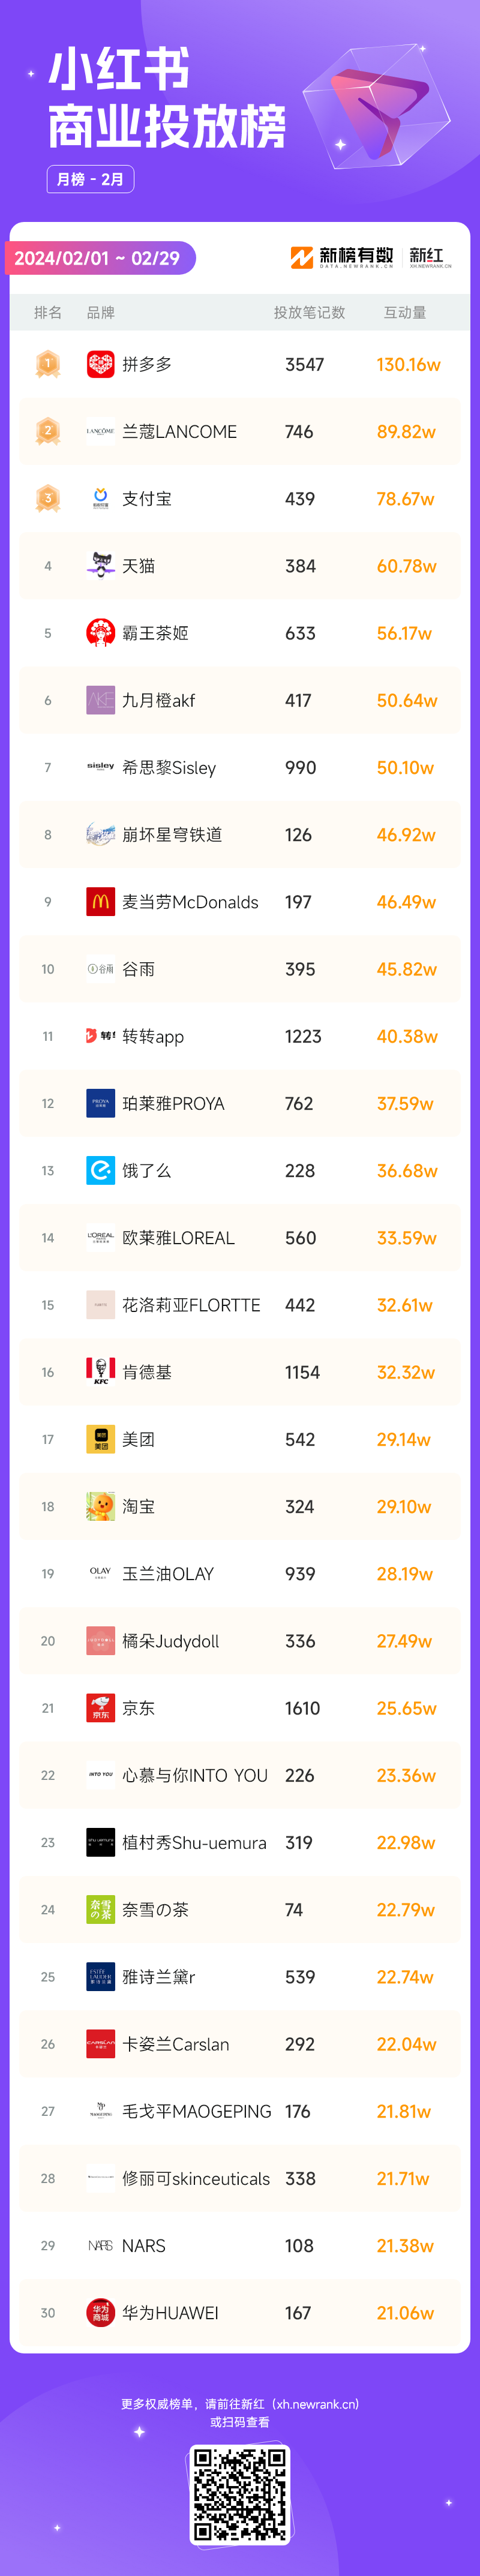Click the 投放笔记数 column header

(x=310, y=312)
